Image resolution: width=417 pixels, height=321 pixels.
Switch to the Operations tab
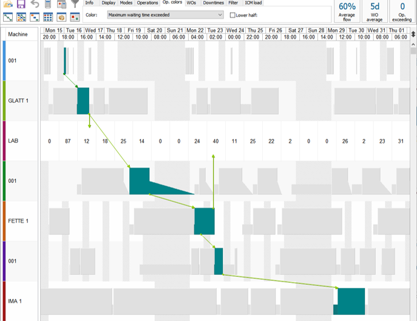point(147,3)
